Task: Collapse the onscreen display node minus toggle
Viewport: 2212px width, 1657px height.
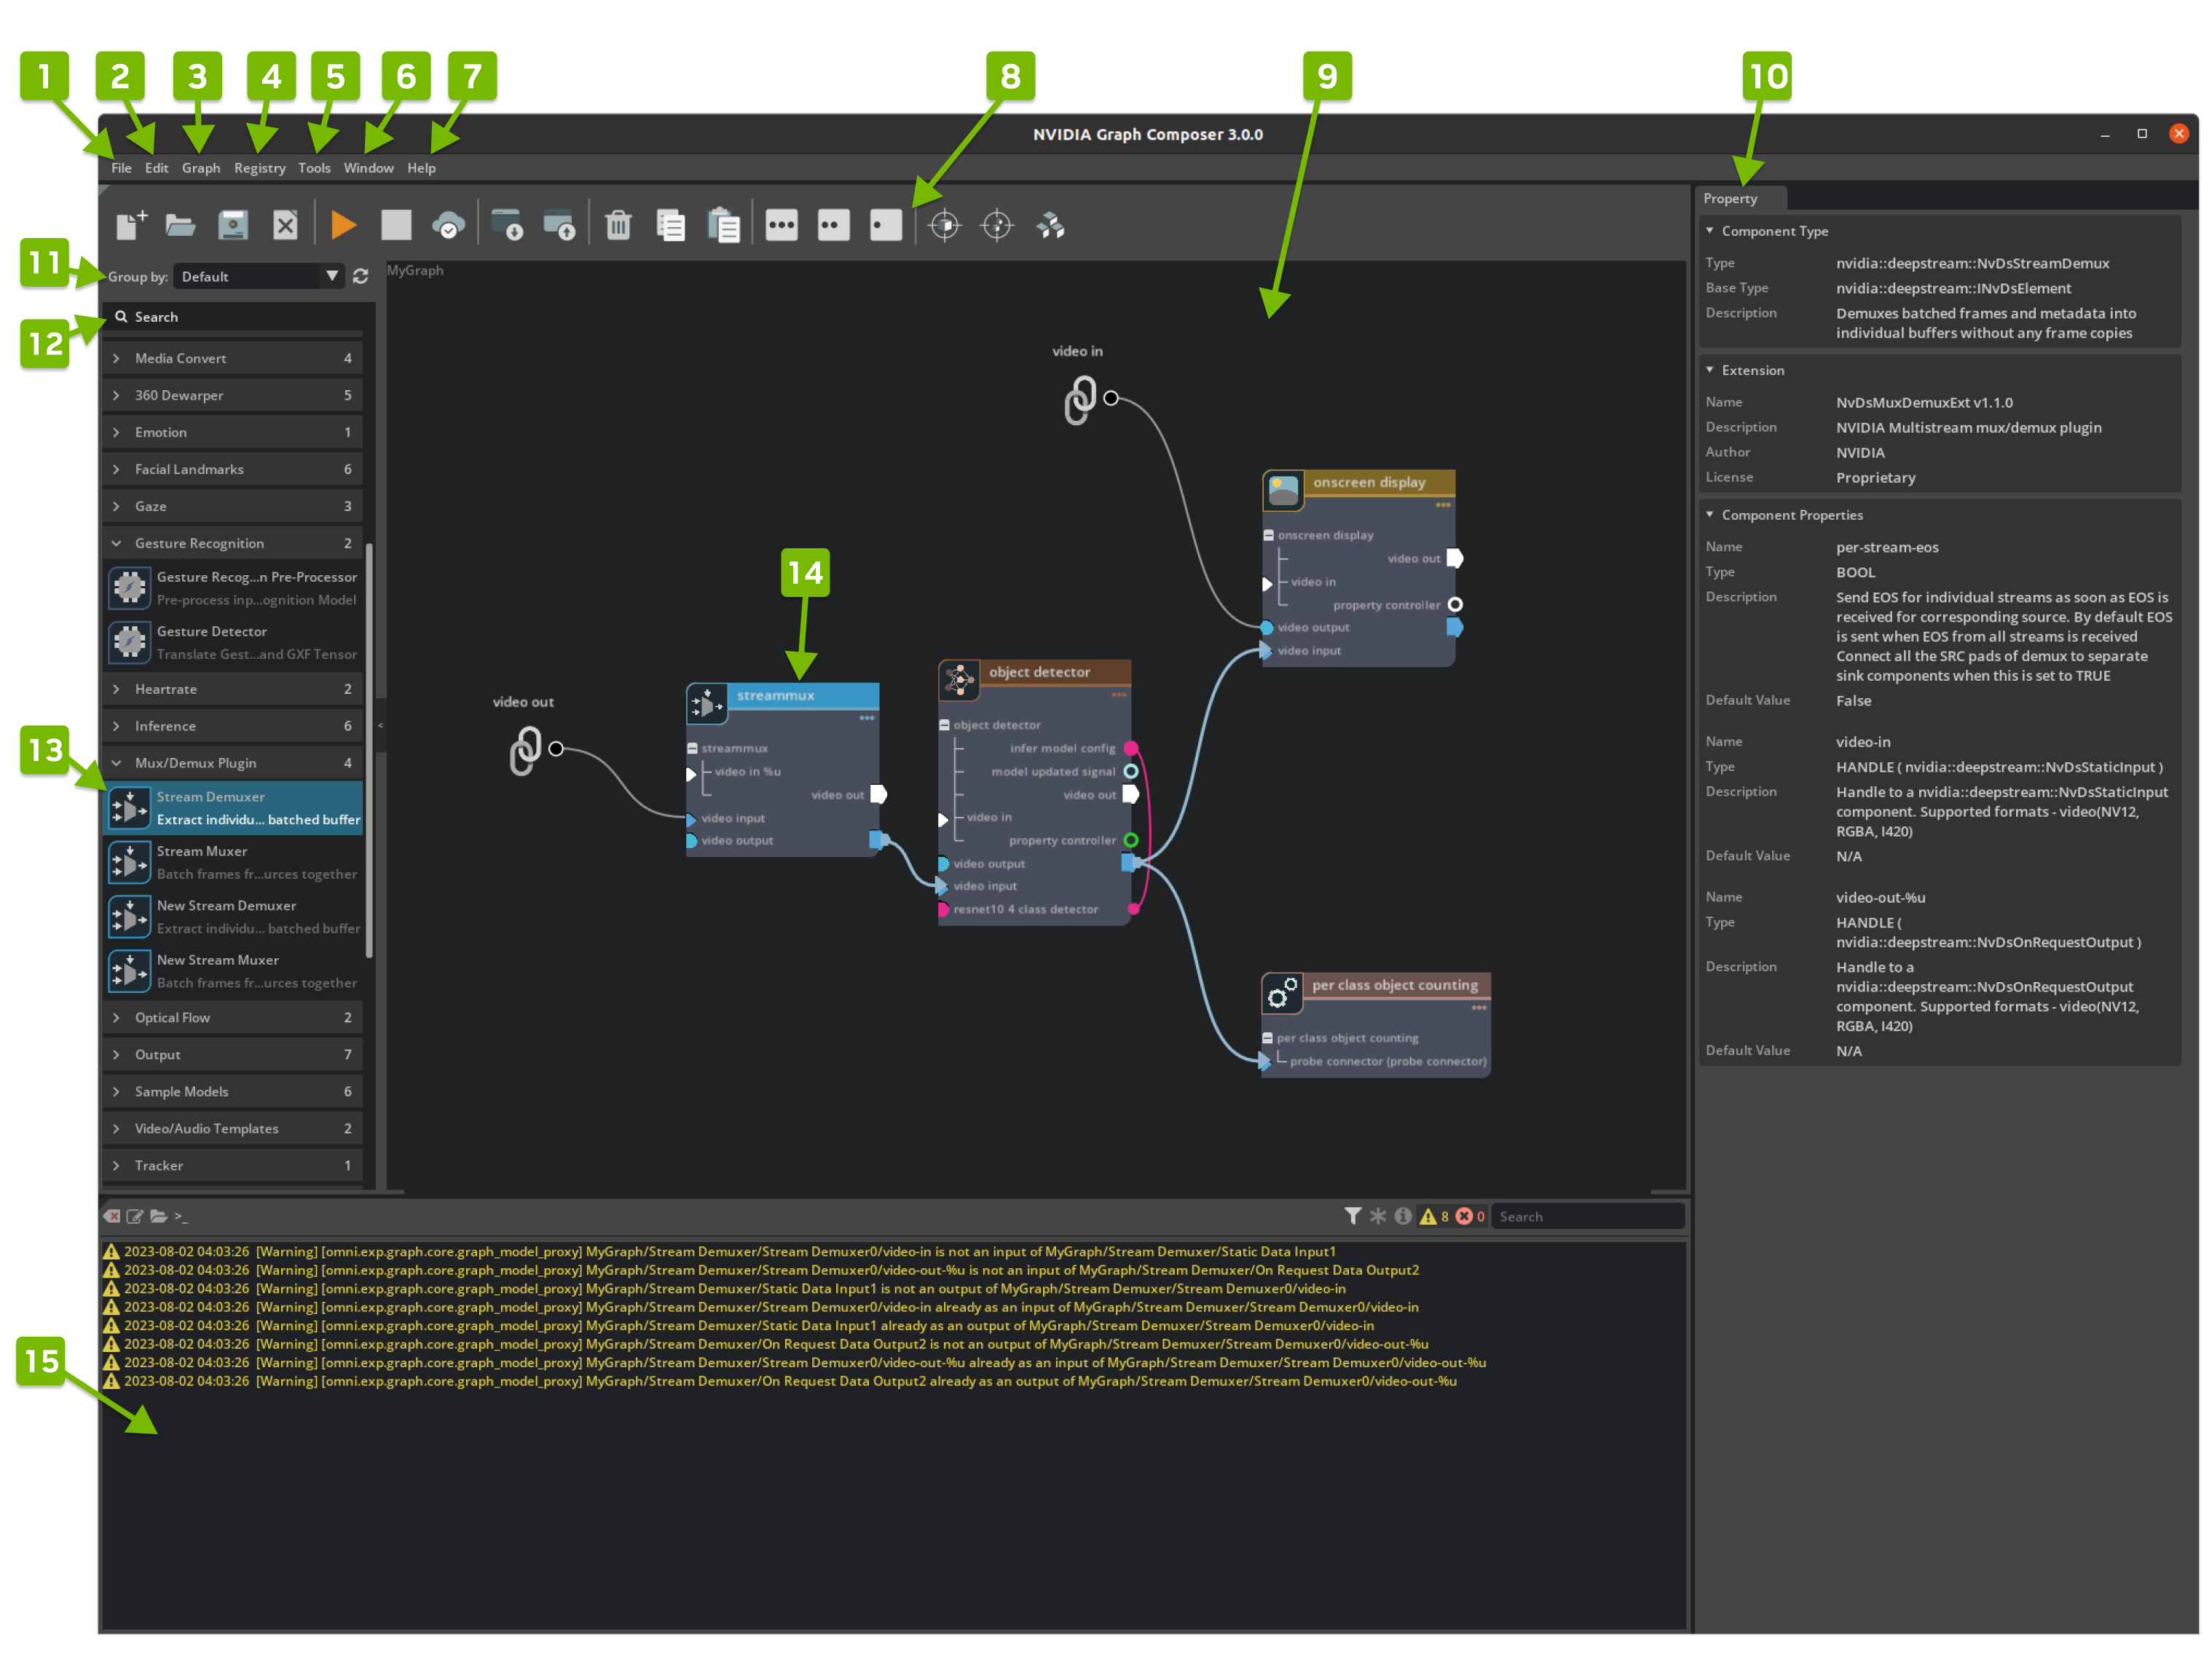Action: pyautogui.click(x=1268, y=534)
